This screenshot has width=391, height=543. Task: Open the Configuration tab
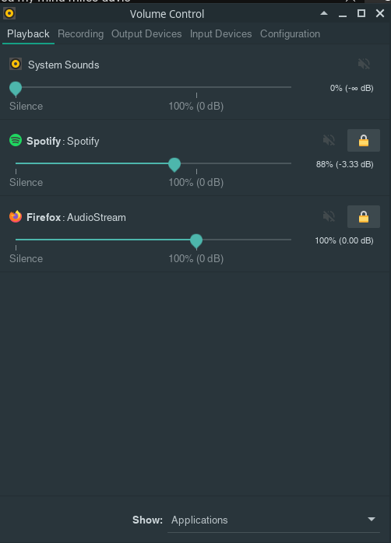290,34
